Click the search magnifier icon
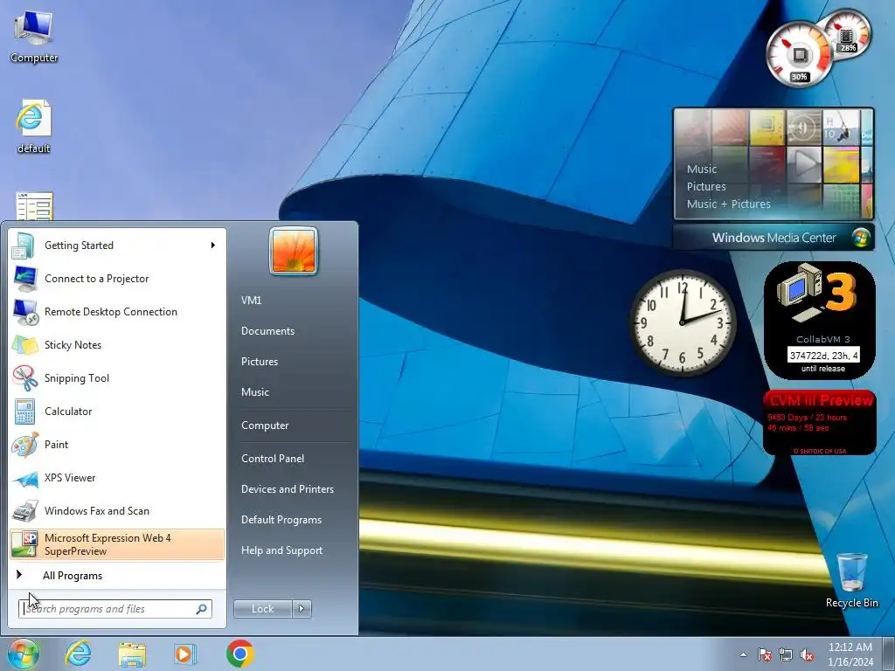Screen dimensions: 895x671 click(x=202, y=609)
